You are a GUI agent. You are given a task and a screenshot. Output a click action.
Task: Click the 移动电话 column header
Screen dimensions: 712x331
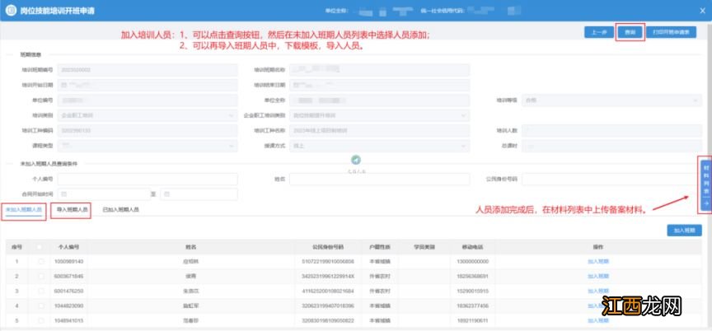point(473,247)
